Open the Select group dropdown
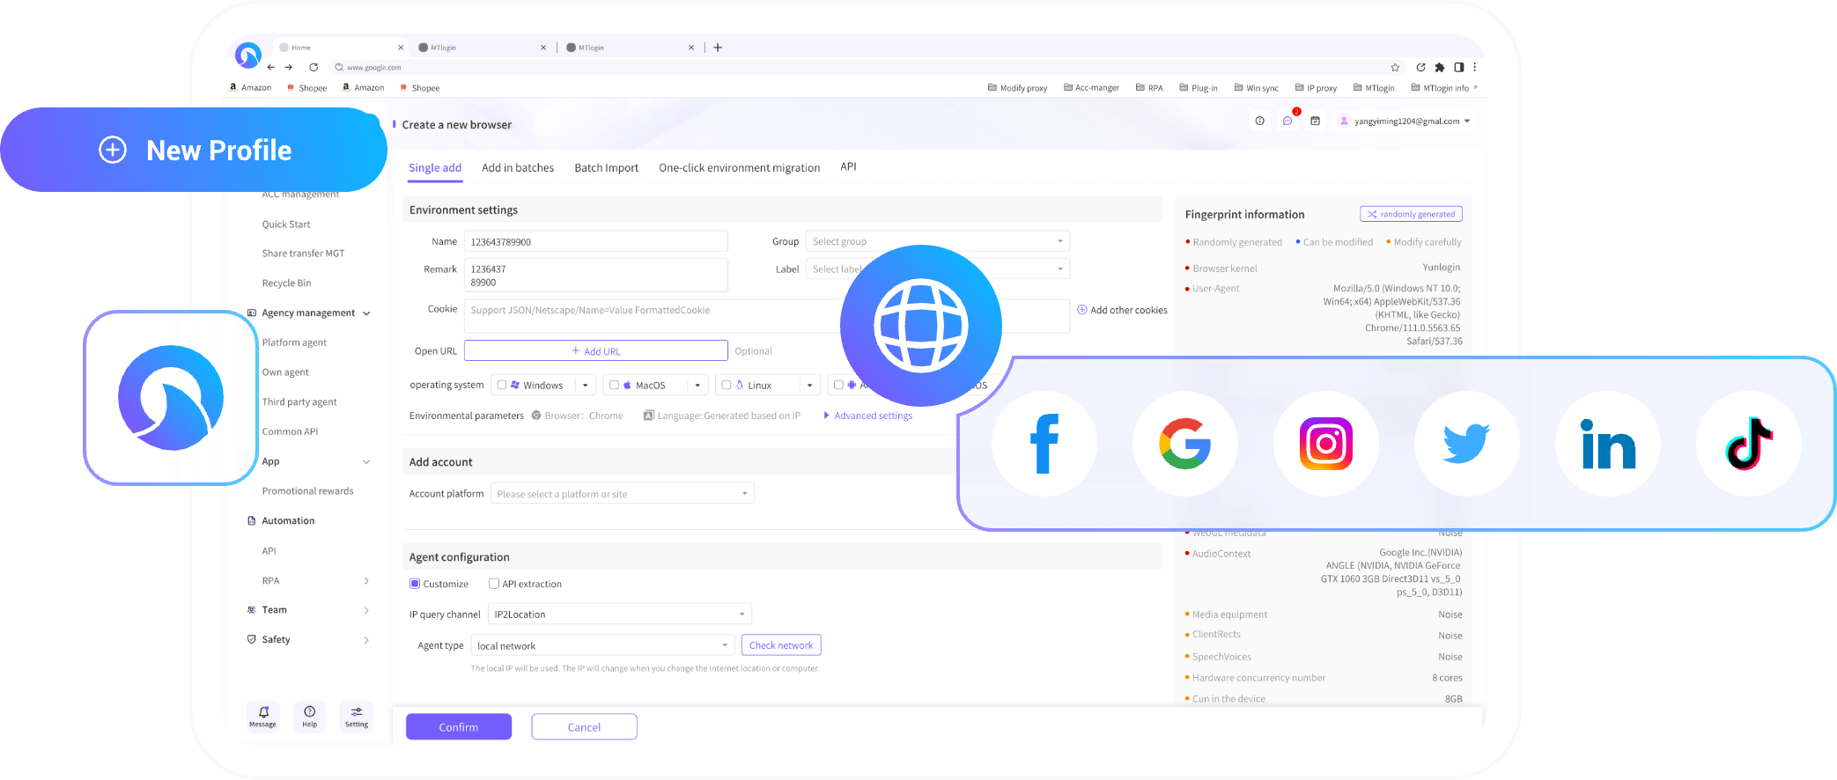The width and height of the screenshot is (1837, 780). pyautogui.click(x=938, y=241)
